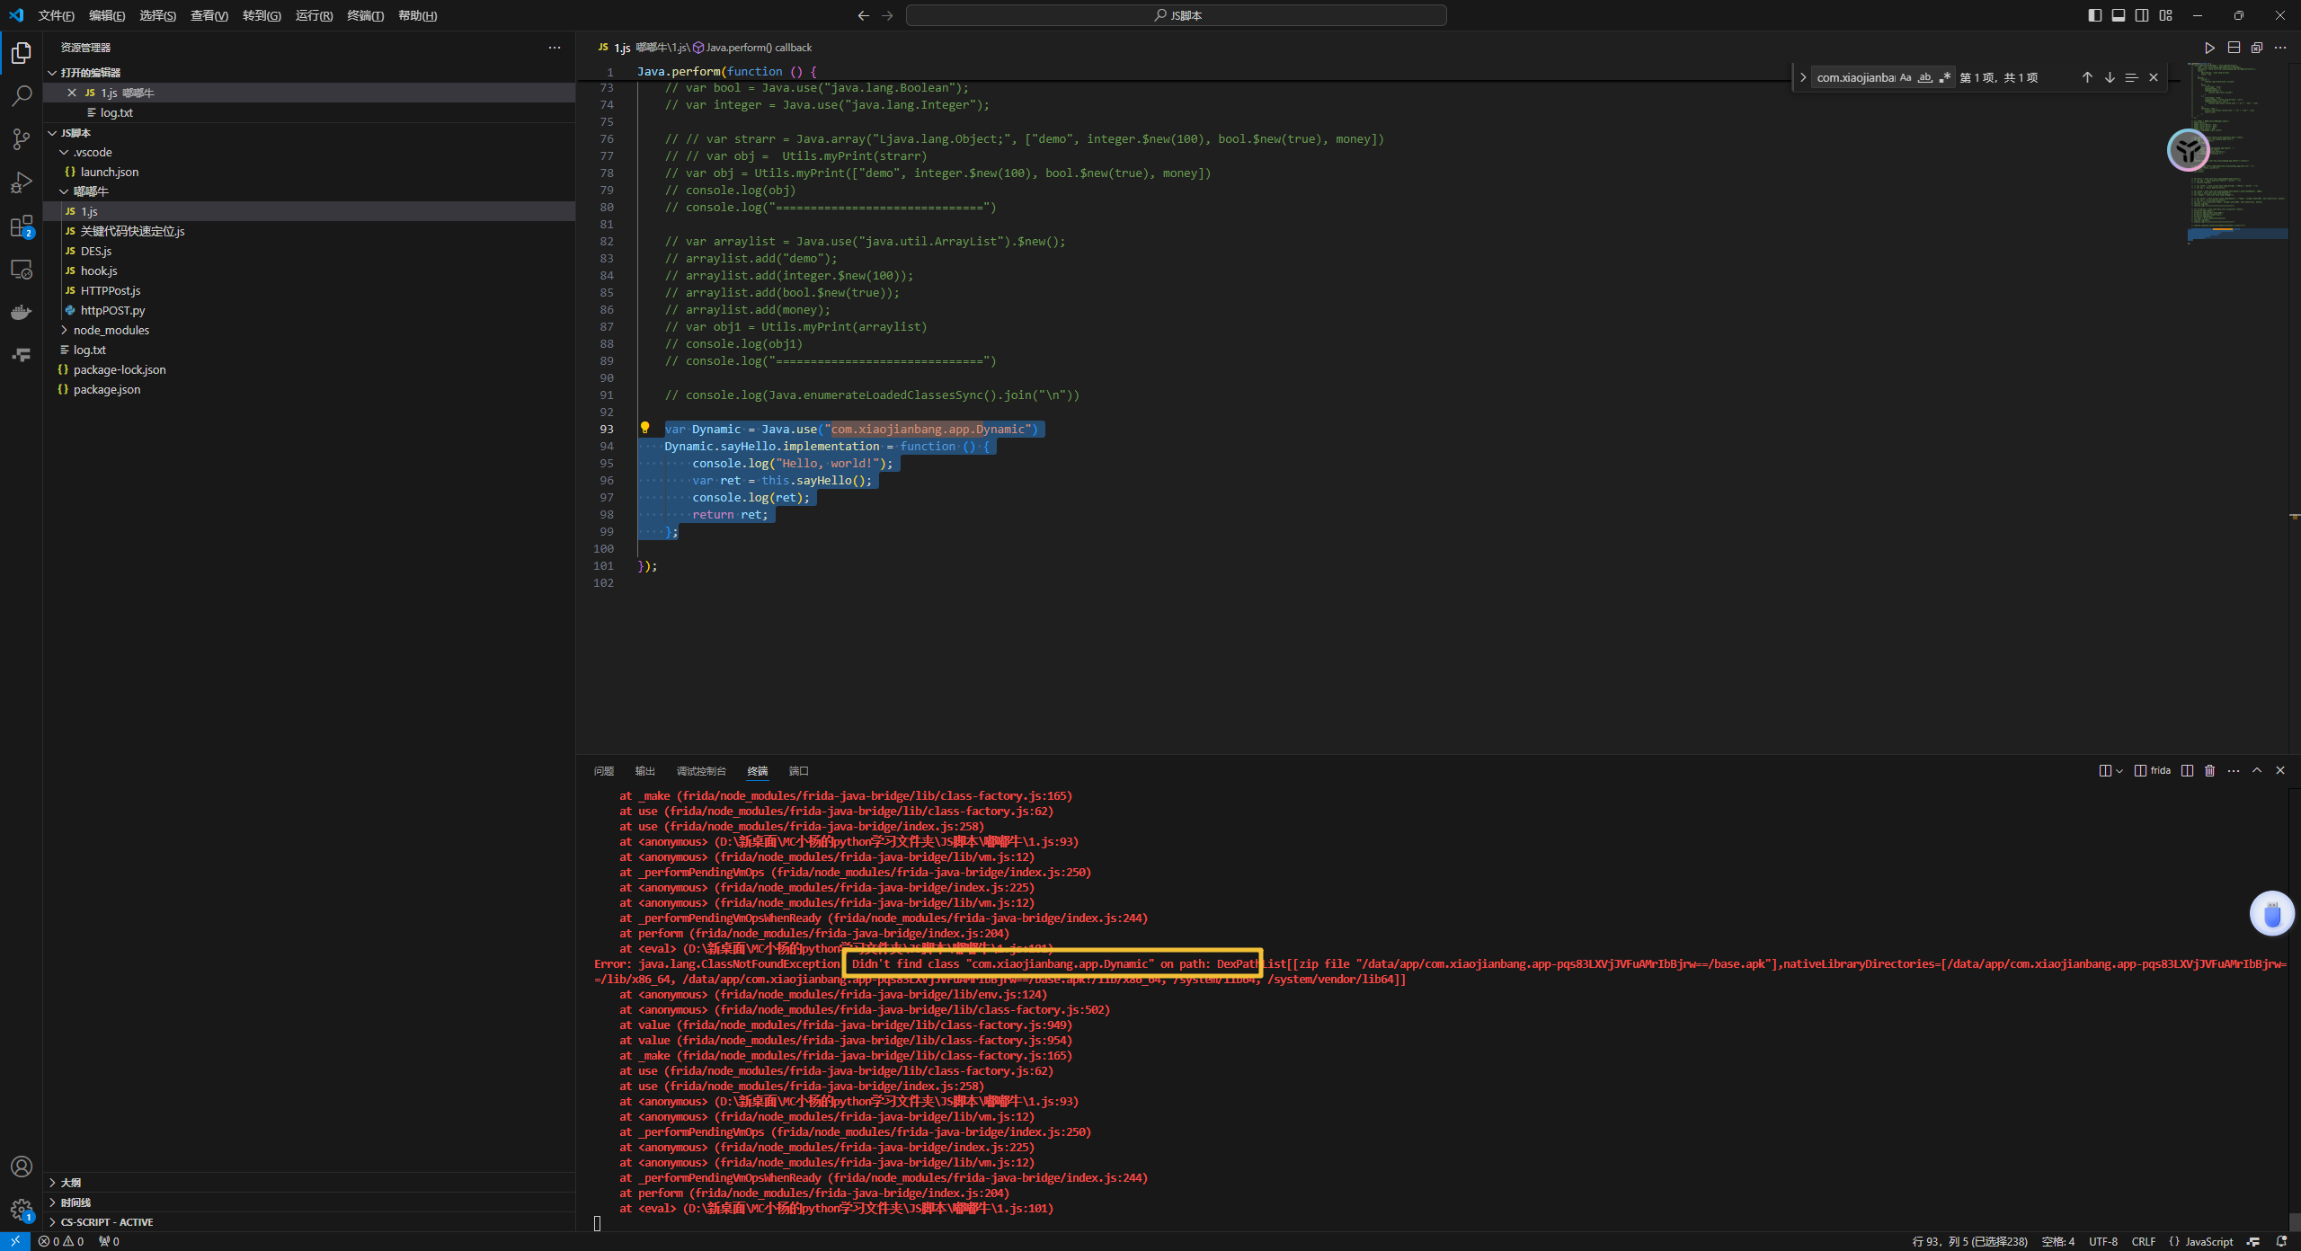Viewport: 2301px width, 1251px height.
Task: Collapse the .vscode folder
Action: (x=93, y=152)
